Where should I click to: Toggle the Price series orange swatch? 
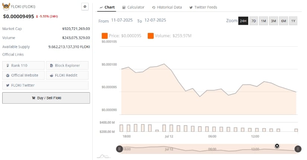coord(105,36)
